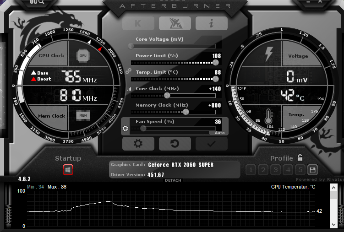Select profile slot 3

[276, 170]
